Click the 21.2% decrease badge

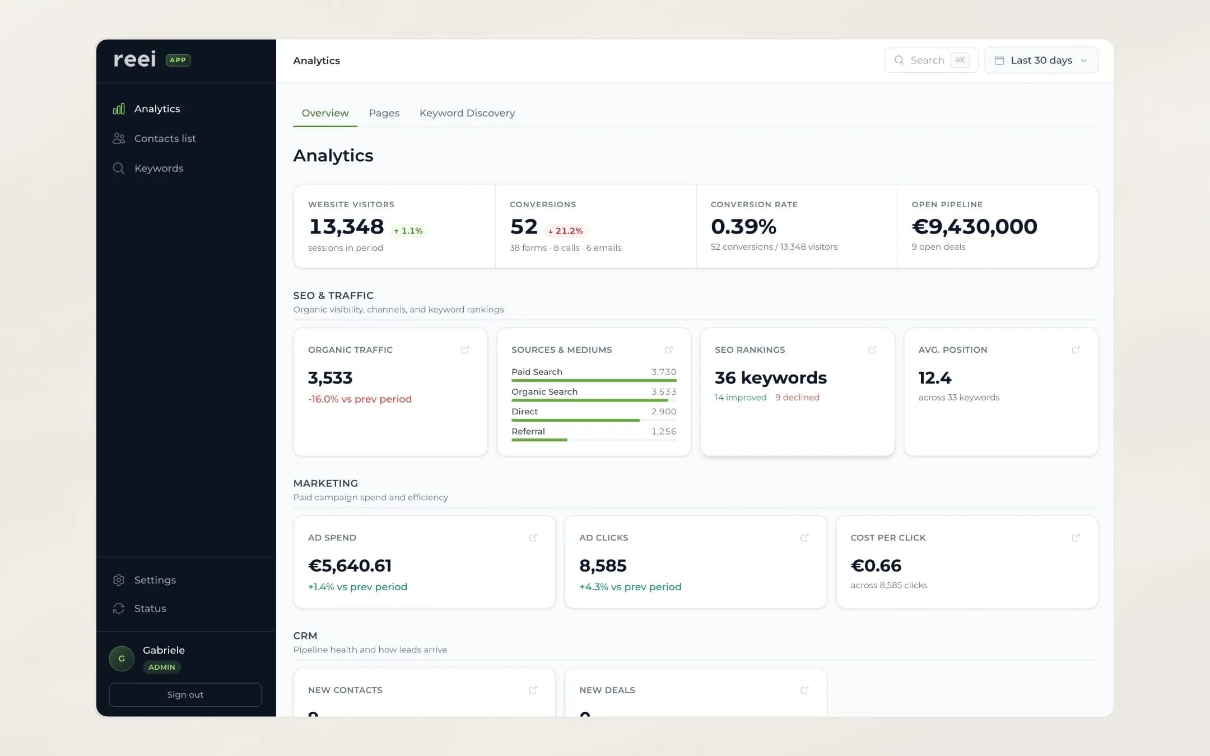pos(566,231)
